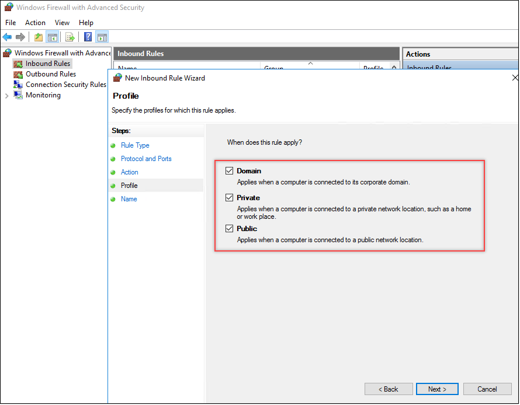Expand the Monitoring tree node
Screen dimensions: 520x405
7,96
